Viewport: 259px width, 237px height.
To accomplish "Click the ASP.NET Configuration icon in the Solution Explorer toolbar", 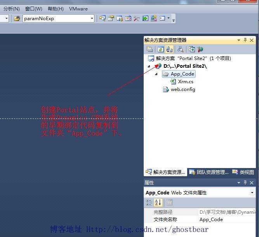I will 200,49.
